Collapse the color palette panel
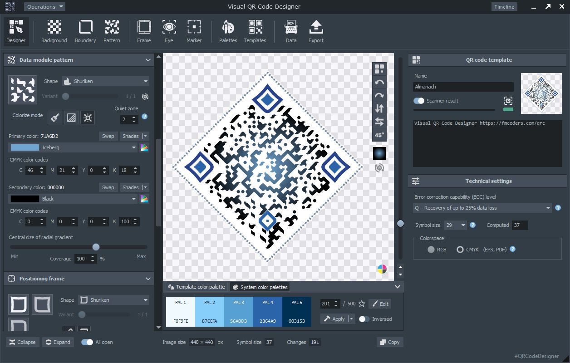The height and width of the screenshot is (363, 570). pos(398,287)
